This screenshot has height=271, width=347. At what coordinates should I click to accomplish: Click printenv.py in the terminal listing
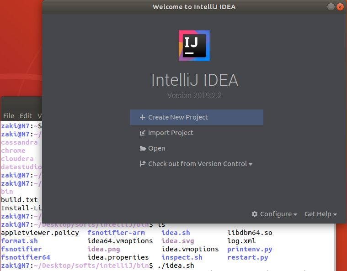250,249
